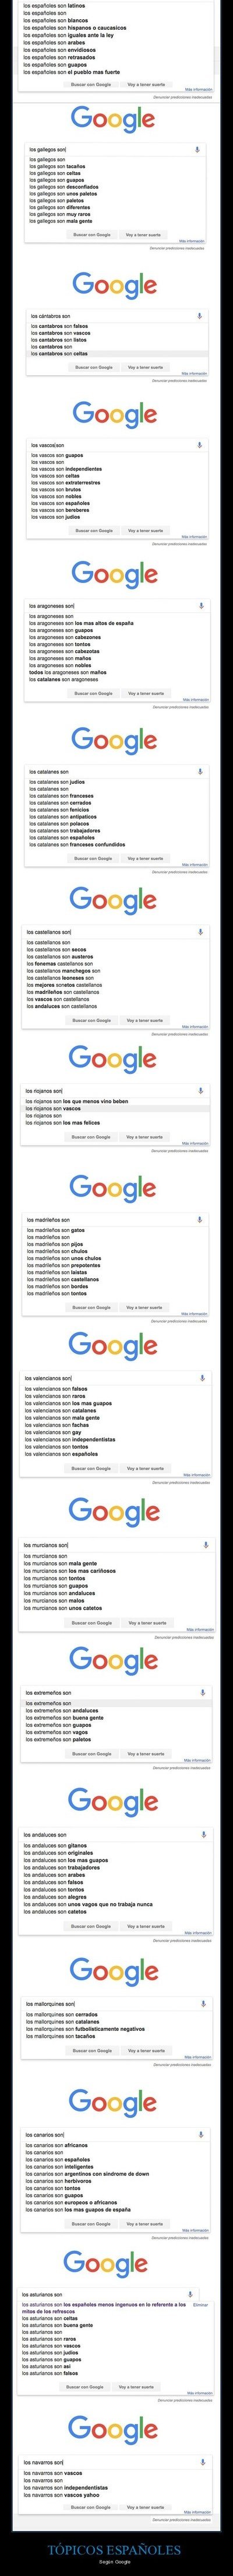Image resolution: width=233 pixels, height=2576 pixels.
Task: Click the microphone icon in 'los gallegos son' search box
Action: pos(197,150)
